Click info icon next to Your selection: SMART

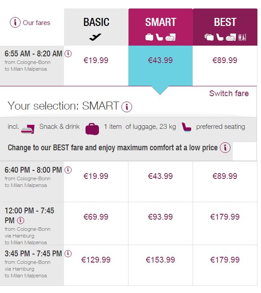(x=127, y=107)
